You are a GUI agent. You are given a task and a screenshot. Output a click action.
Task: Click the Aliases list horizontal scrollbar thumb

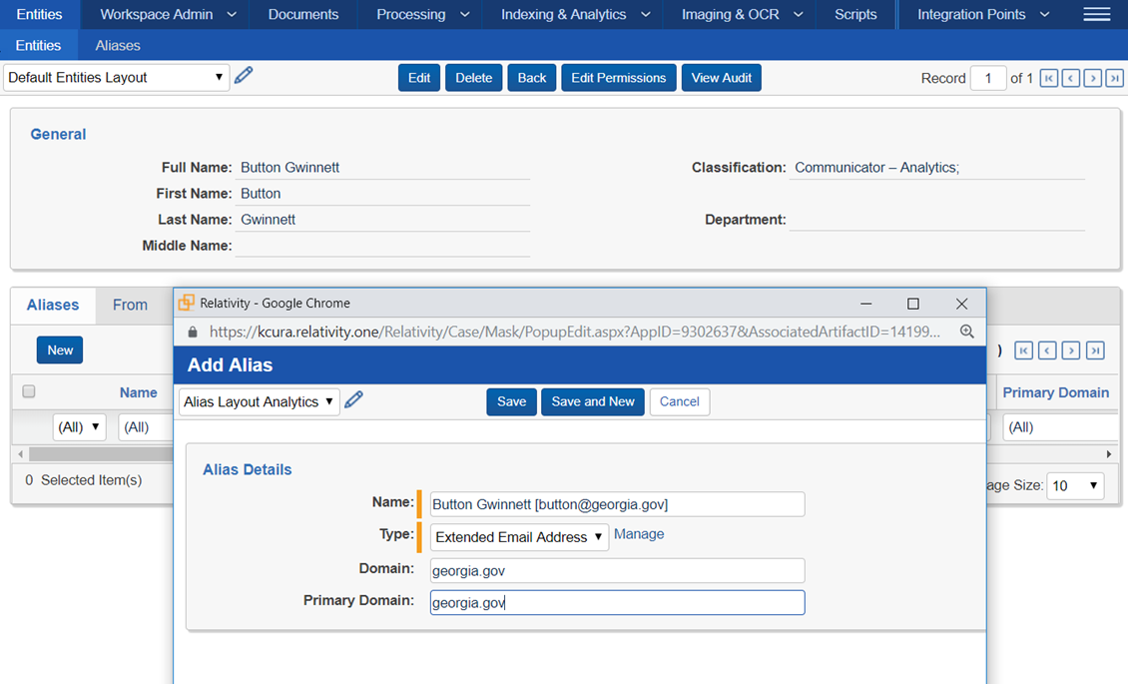[x=101, y=454]
